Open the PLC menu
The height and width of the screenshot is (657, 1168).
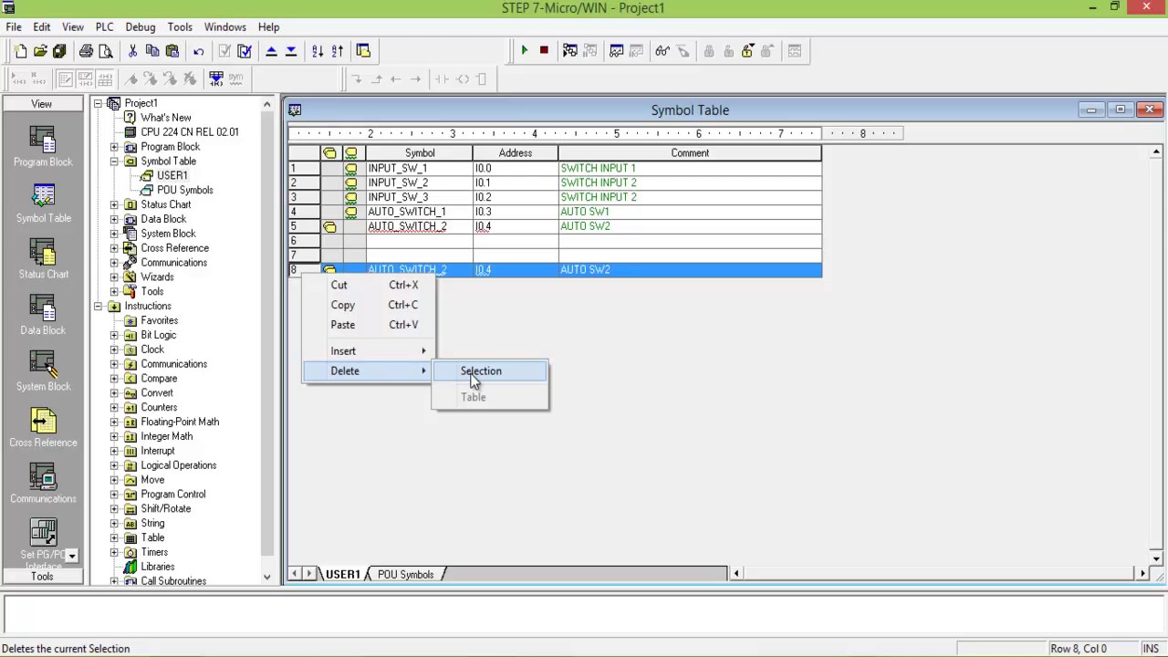click(x=104, y=27)
